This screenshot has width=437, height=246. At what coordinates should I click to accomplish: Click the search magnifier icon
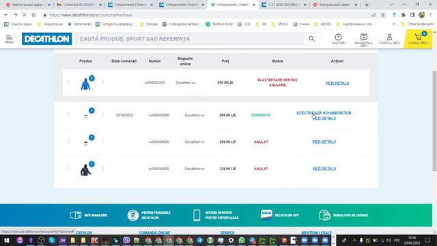(x=311, y=39)
